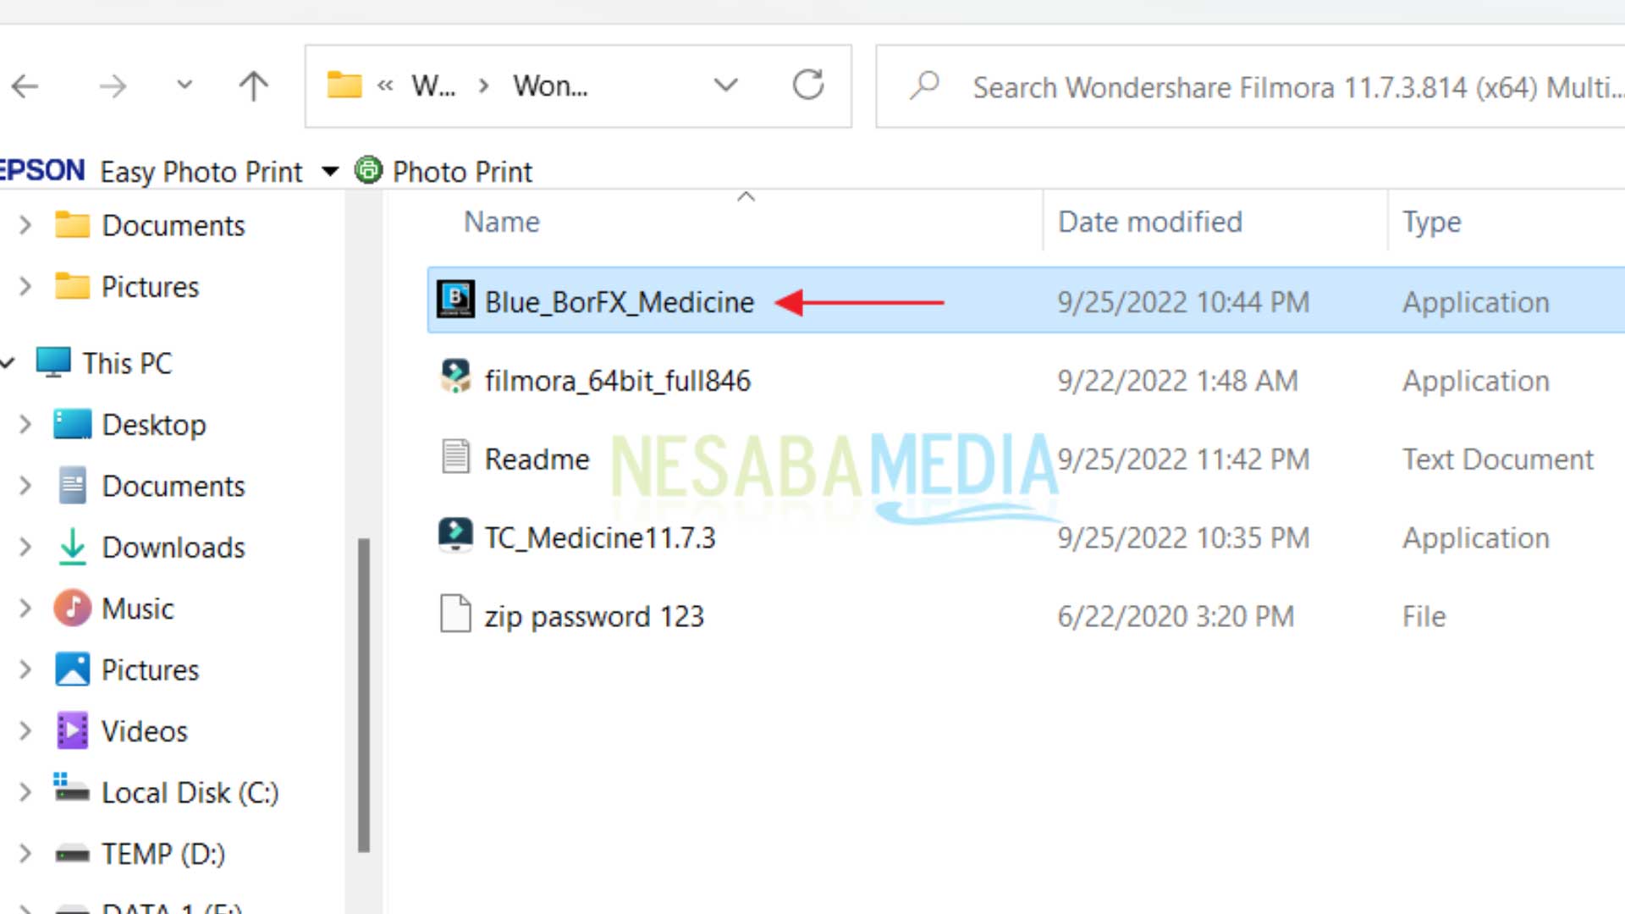Click the Desktop folder icon
Image resolution: width=1625 pixels, height=914 pixels.
[72, 424]
